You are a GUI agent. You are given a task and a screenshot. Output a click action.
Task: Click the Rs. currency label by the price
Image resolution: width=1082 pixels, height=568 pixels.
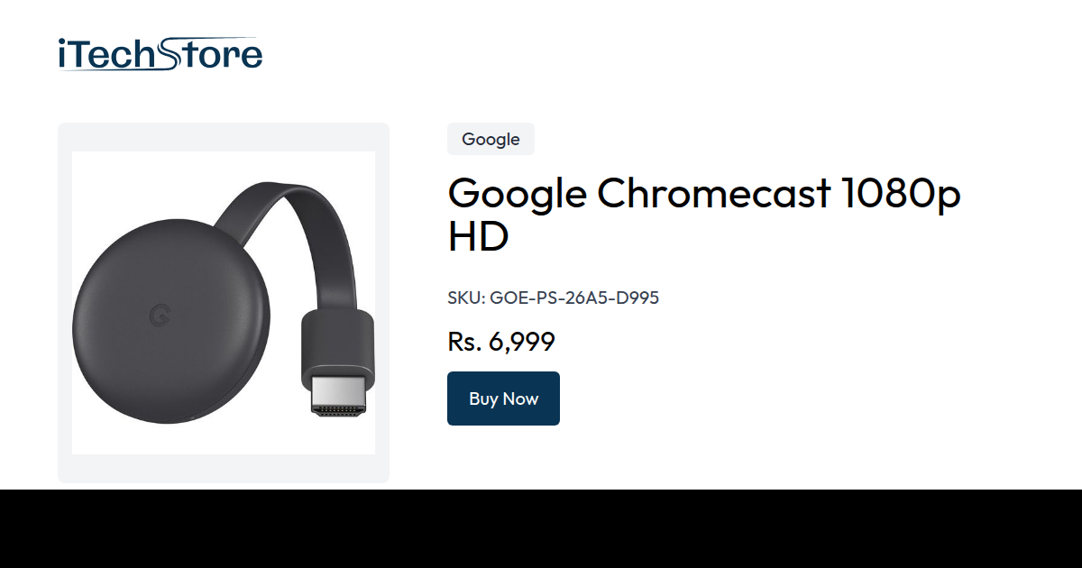(464, 342)
